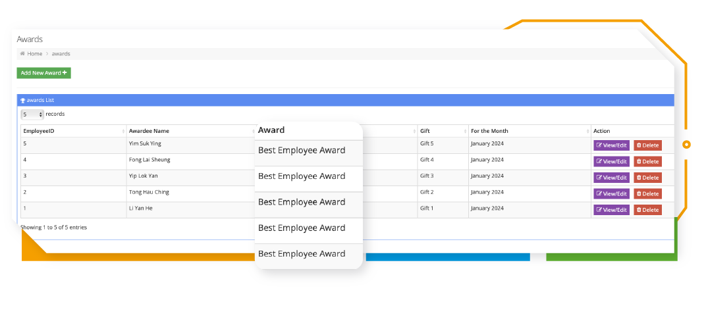Delete the award for Tong Hau Ching
This screenshot has width=706, height=323.
click(648, 194)
